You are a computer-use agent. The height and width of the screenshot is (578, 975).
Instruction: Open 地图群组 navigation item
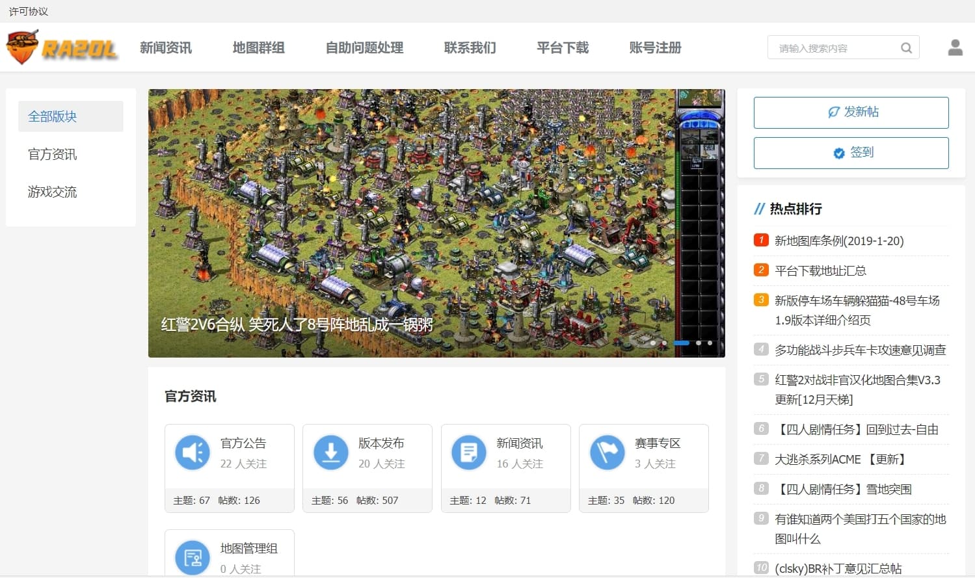coord(259,47)
